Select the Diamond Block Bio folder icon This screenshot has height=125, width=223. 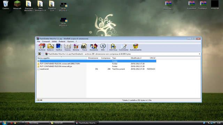point(29,6)
